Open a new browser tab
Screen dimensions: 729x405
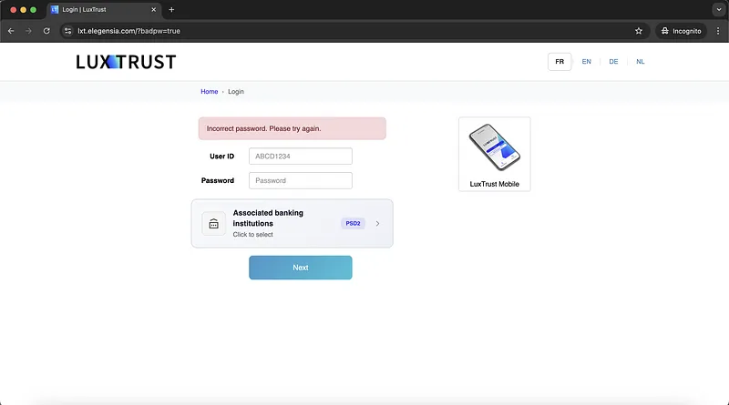tap(171, 9)
